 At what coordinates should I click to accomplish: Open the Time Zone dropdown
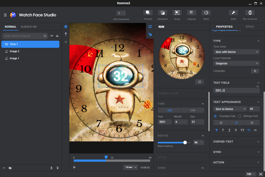236,52
